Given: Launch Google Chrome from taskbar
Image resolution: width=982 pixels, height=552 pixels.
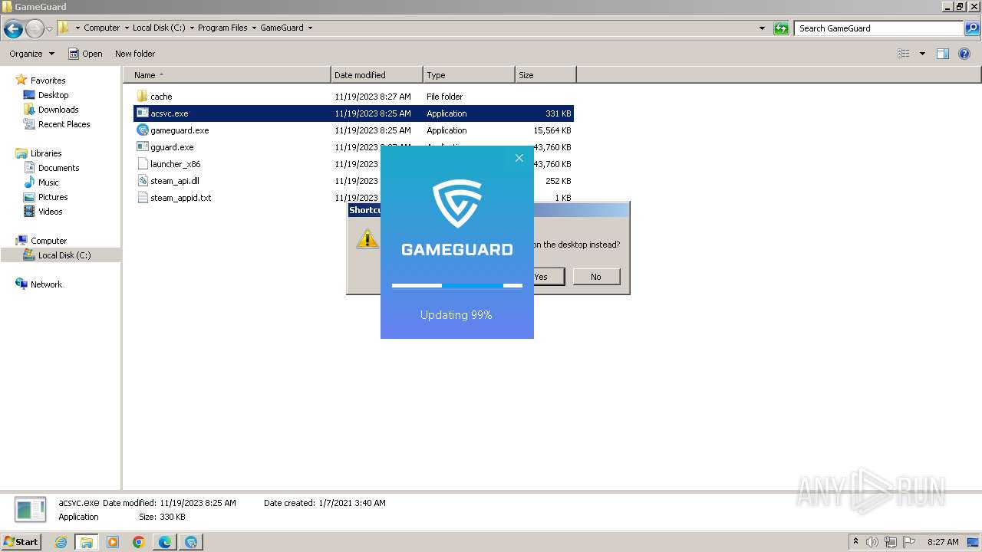Looking at the screenshot, I should (x=139, y=542).
